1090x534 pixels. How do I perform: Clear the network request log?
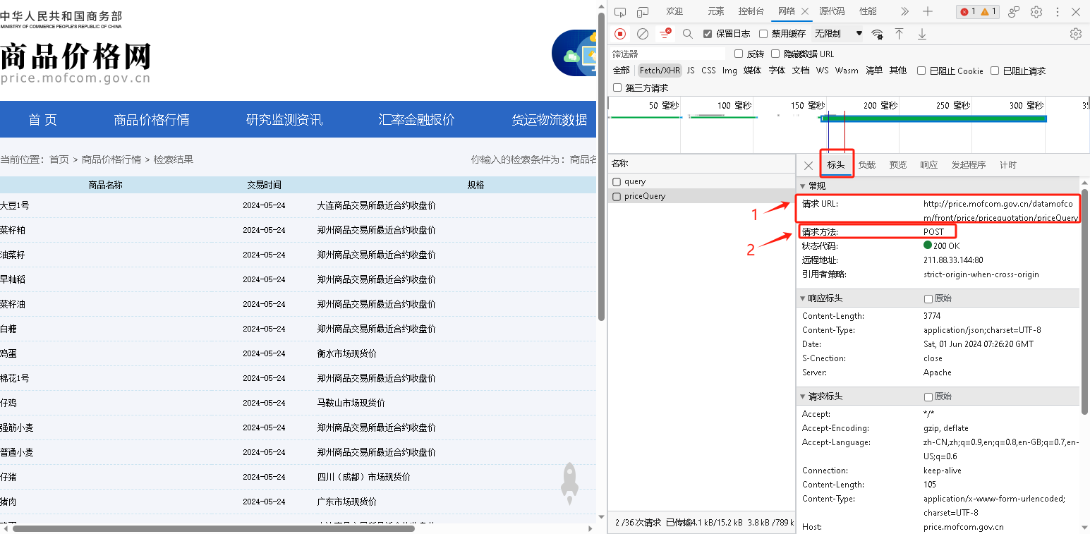click(x=642, y=33)
